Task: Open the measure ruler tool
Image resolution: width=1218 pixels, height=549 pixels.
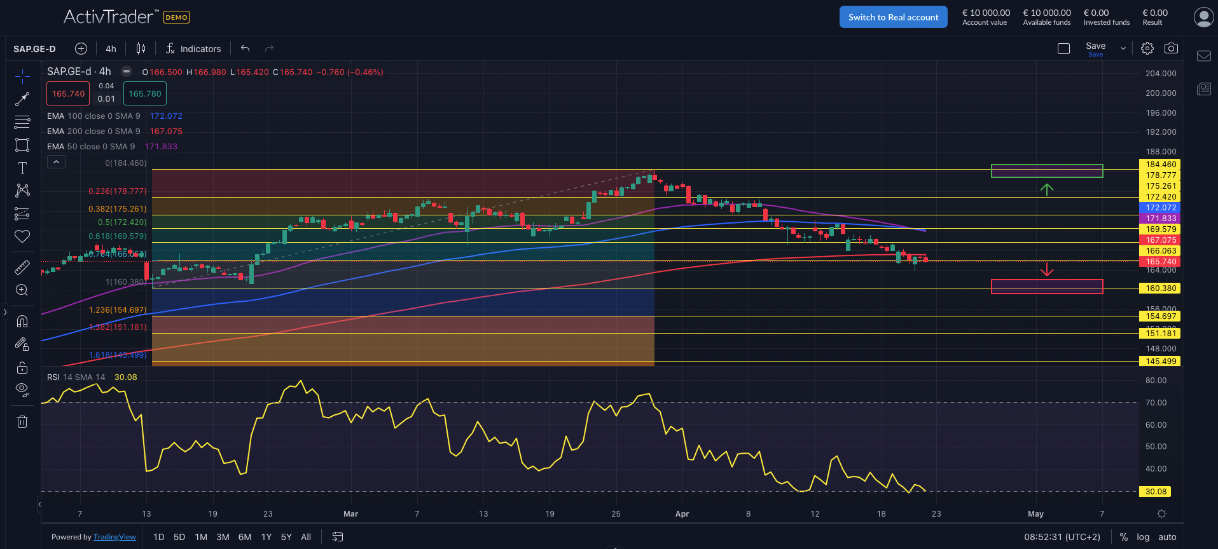Action: click(22, 267)
